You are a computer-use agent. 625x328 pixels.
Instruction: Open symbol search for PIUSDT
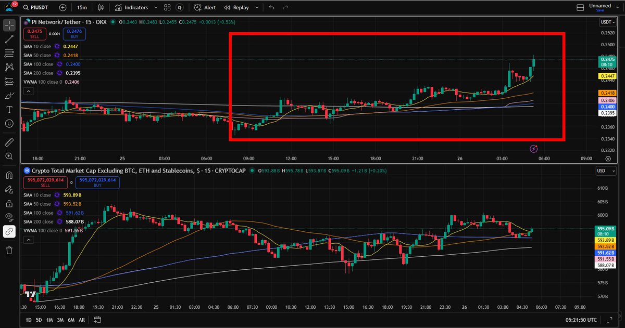click(x=35, y=8)
